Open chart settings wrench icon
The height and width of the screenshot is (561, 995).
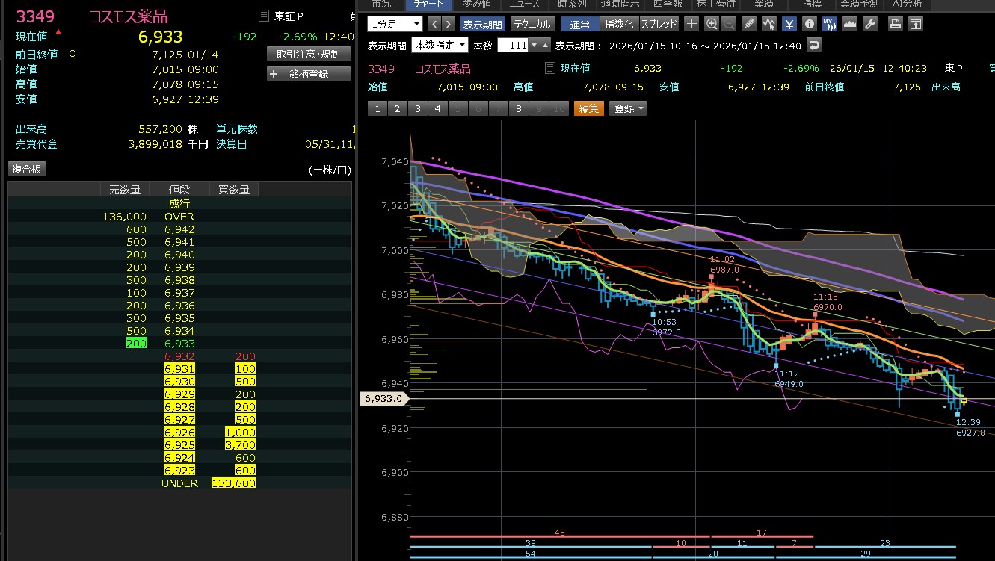(869, 24)
